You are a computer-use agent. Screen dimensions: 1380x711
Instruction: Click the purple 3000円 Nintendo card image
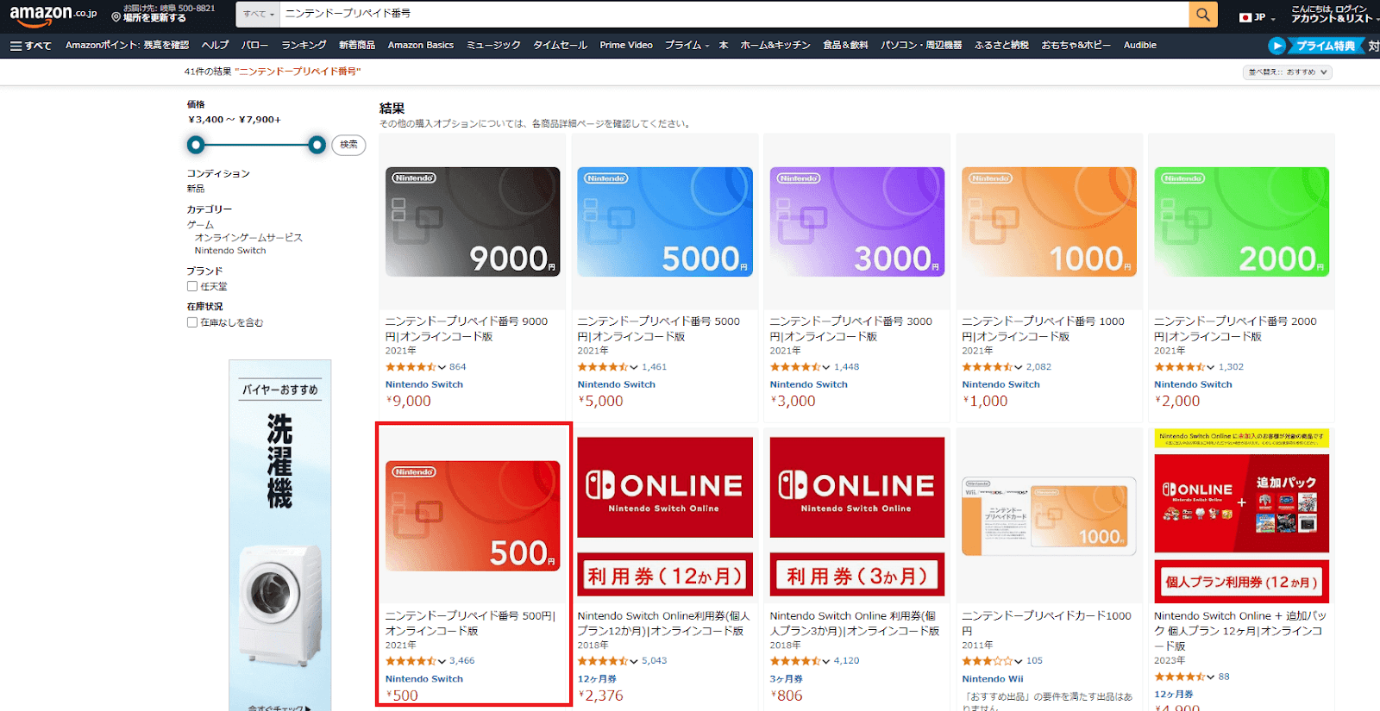[x=857, y=221]
